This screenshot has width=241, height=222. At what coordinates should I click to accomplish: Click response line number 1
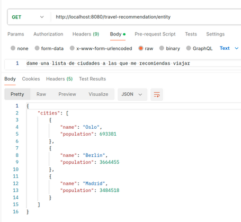[17, 106]
